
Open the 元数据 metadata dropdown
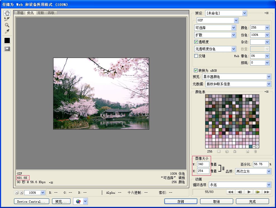pyautogui.click(x=269, y=84)
